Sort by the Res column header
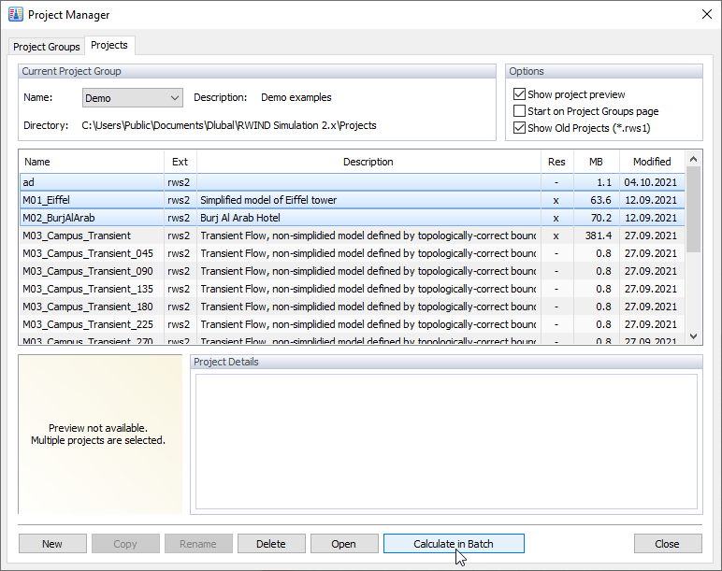 pyautogui.click(x=556, y=162)
